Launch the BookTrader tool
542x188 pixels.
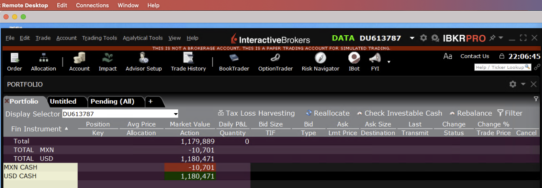[x=234, y=58]
